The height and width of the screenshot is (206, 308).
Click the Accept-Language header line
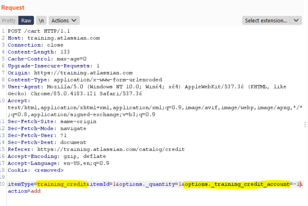point(58,163)
